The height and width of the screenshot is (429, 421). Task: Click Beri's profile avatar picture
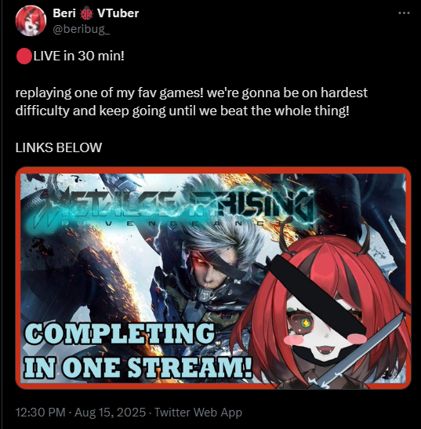pyautogui.click(x=31, y=21)
